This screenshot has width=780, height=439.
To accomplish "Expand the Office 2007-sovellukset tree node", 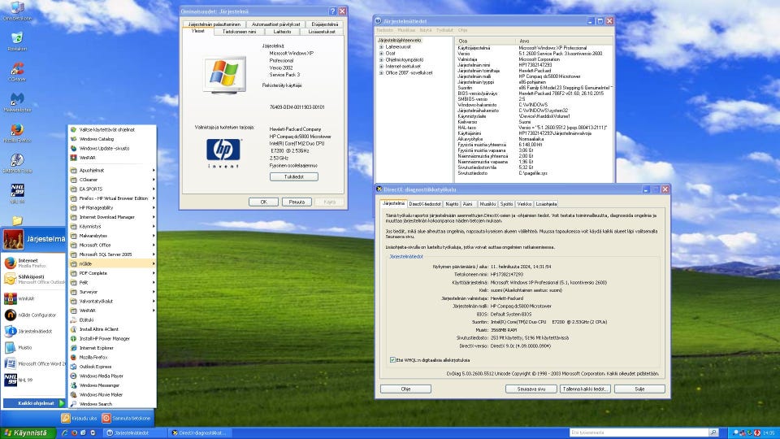I will (x=381, y=72).
